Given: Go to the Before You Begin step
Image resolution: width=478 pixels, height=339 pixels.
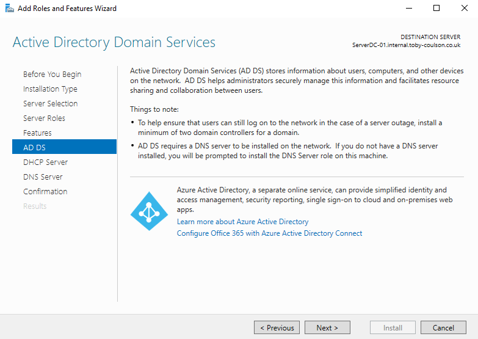Looking at the screenshot, I should 52,75.
